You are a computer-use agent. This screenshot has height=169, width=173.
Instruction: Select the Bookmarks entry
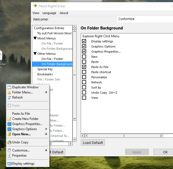45,74
